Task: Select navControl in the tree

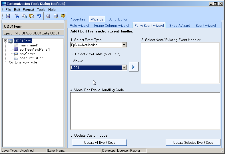Action: 28,54
